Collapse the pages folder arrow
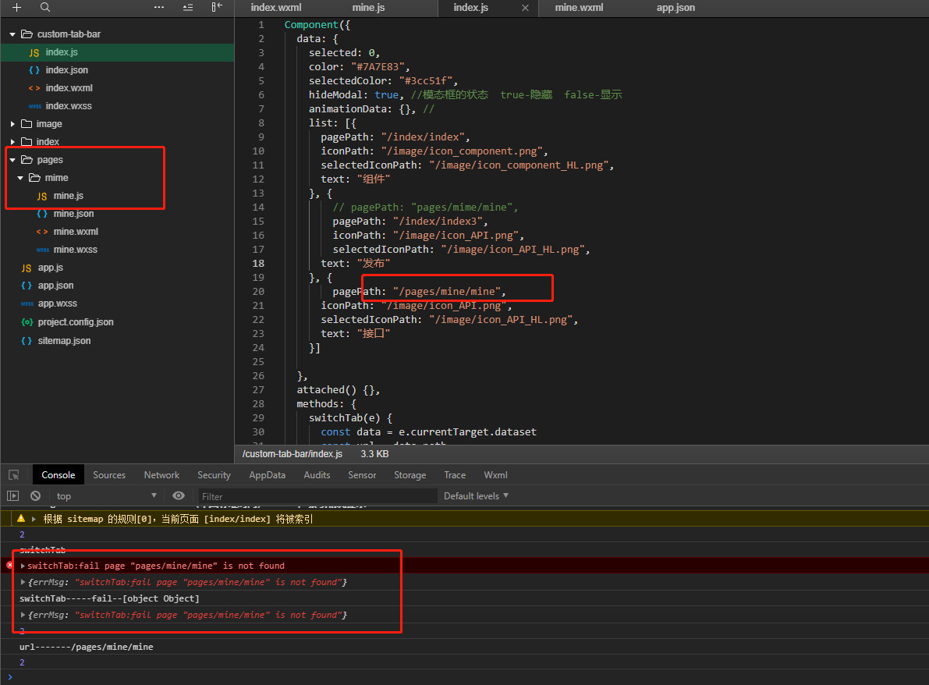The image size is (929, 685). point(12,160)
